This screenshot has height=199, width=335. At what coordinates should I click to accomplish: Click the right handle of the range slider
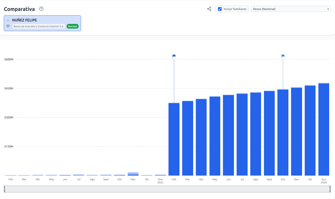pyautogui.click(x=330, y=189)
